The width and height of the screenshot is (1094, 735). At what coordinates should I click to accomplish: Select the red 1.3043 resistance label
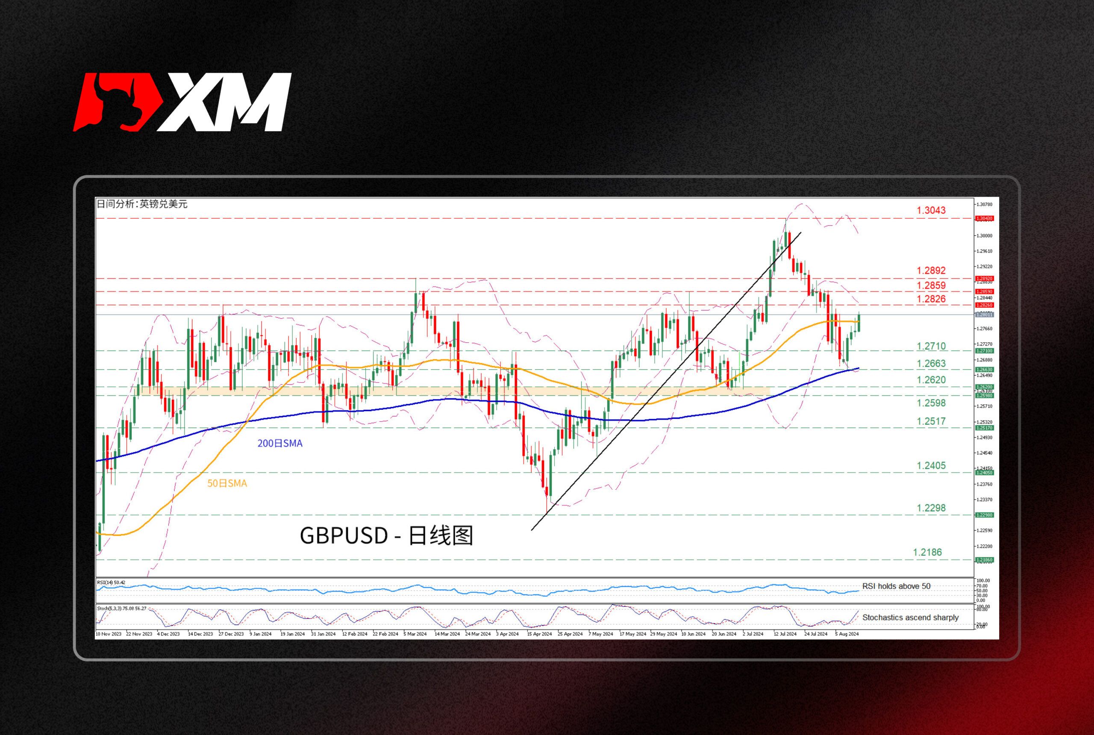tap(931, 211)
